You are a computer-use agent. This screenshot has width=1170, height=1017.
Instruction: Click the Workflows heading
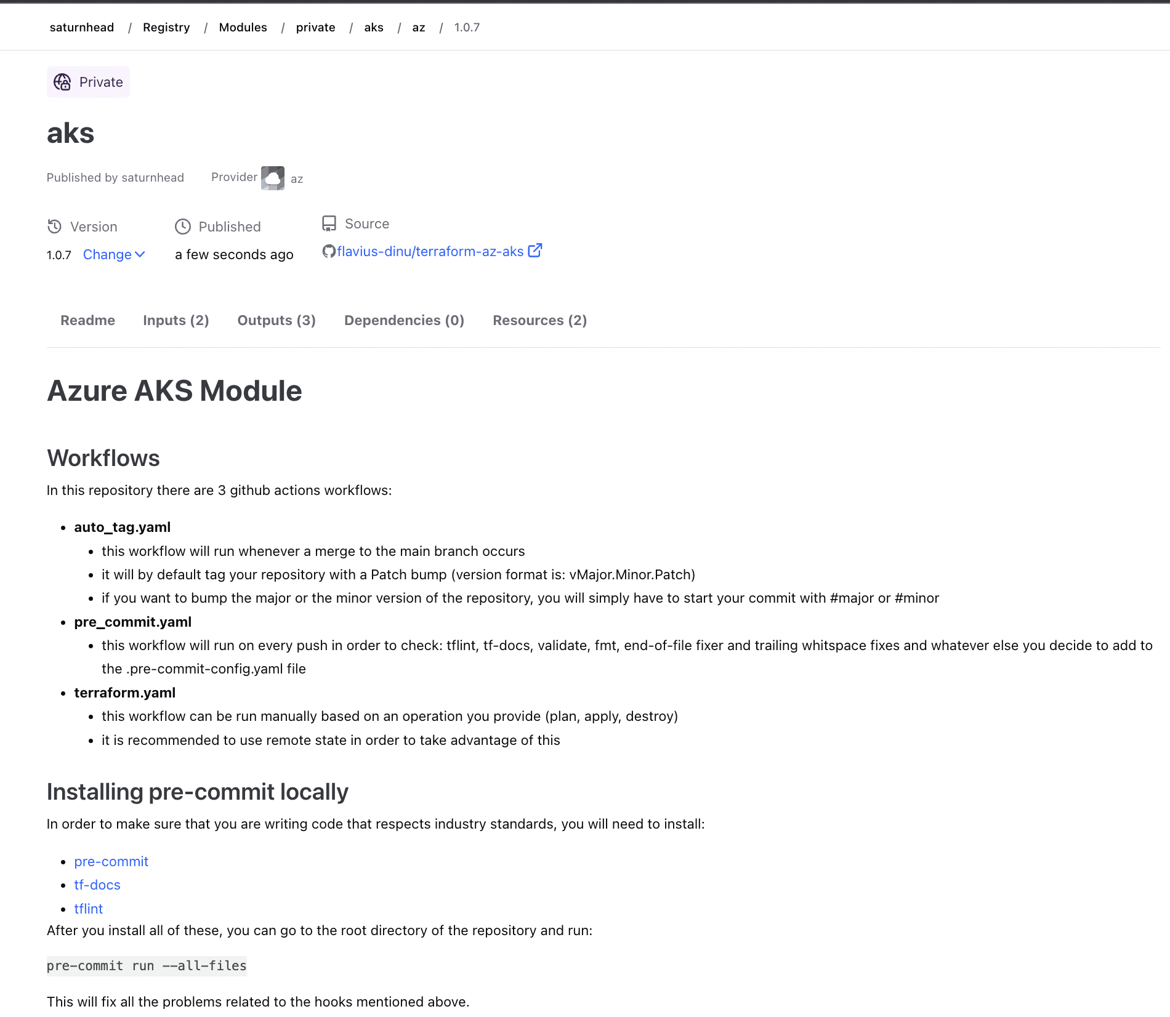click(103, 458)
